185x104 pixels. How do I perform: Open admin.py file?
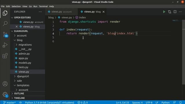27,54
